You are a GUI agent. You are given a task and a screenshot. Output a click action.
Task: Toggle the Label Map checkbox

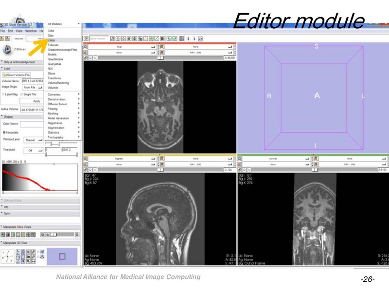(3, 94)
